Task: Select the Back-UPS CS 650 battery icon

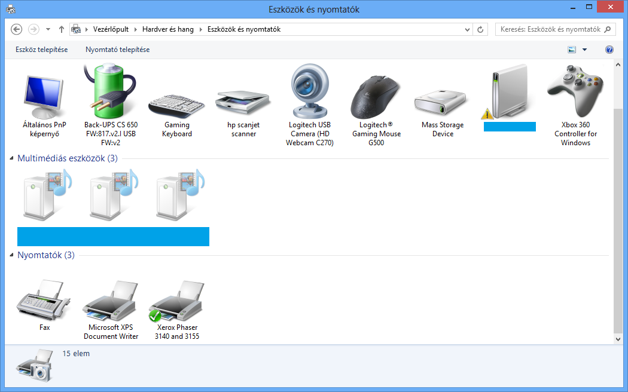Action: [x=110, y=91]
